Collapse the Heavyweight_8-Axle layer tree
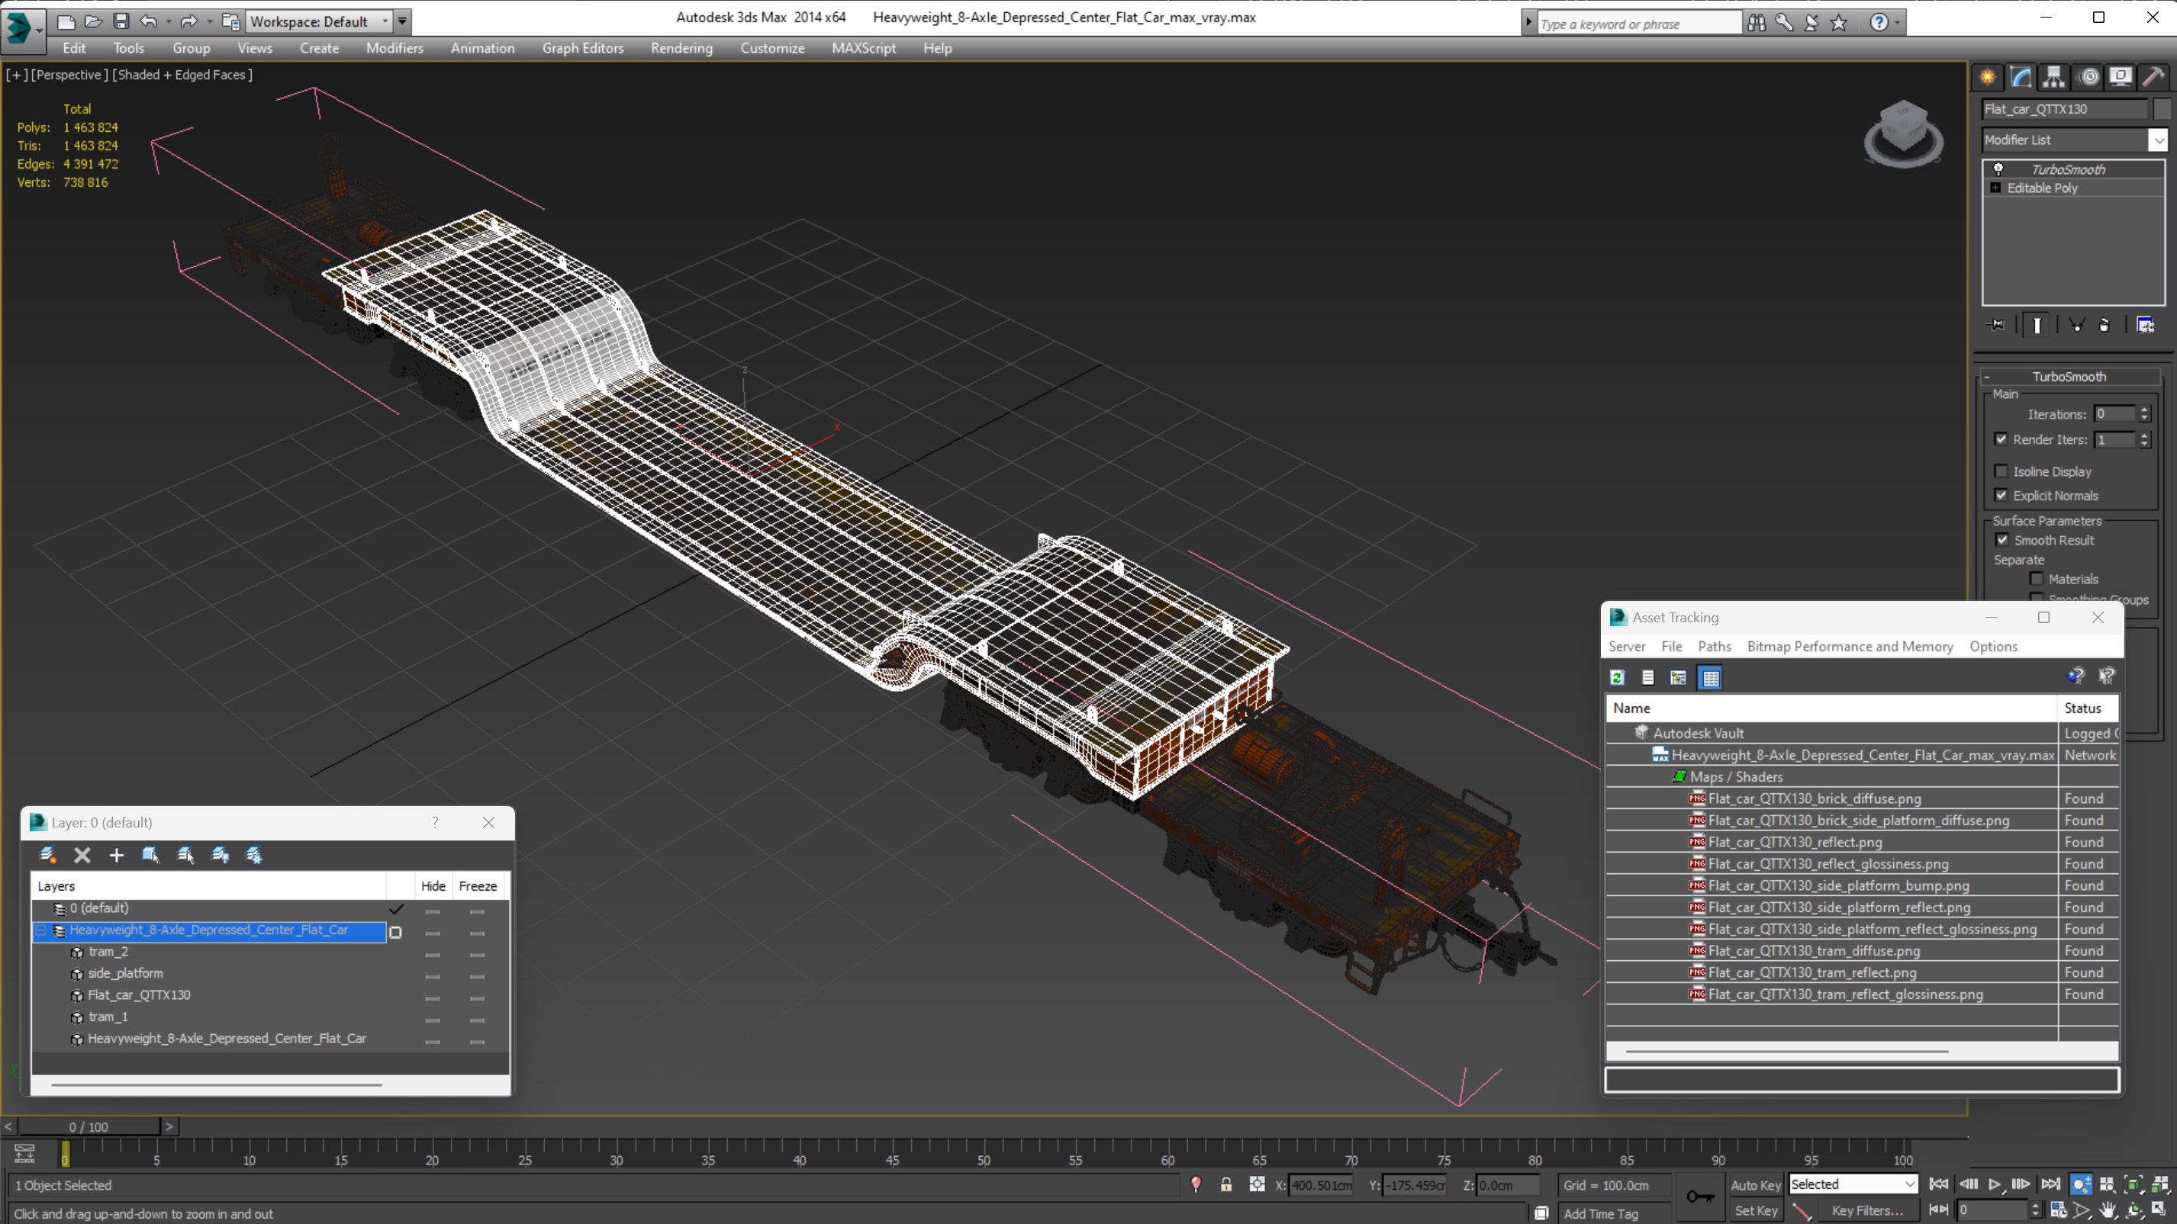This screenshot has height=1224, width=2177. coord(40,930)
